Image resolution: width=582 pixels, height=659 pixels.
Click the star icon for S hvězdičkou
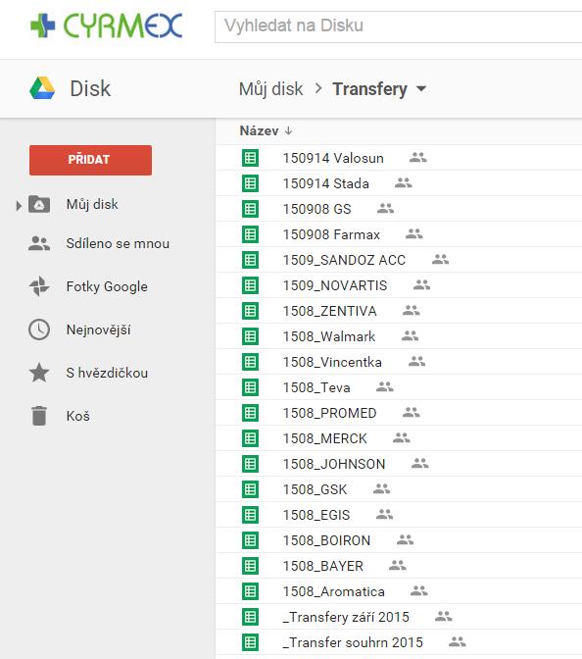pyautogui.click(x=39, y=373)
